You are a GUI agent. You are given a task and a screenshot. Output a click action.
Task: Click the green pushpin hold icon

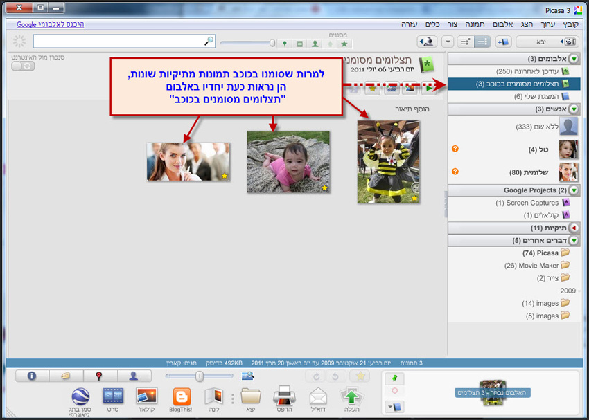pos(394,378)
